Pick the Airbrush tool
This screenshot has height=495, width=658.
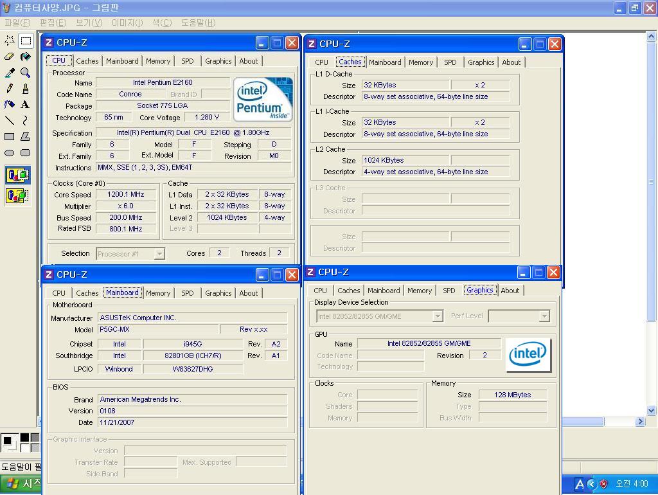point(9,105)
